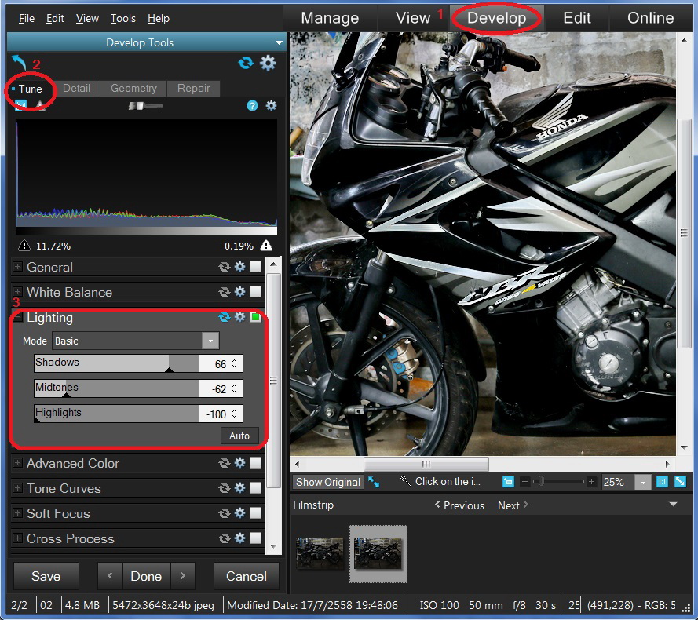The height and width of the screenshot is (620, 698).
Task: Open the help icon above the histogram
Action: pos(252,105)
